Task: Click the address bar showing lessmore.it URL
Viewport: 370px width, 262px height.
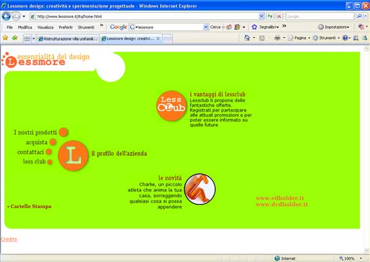Action: [144, 16]
